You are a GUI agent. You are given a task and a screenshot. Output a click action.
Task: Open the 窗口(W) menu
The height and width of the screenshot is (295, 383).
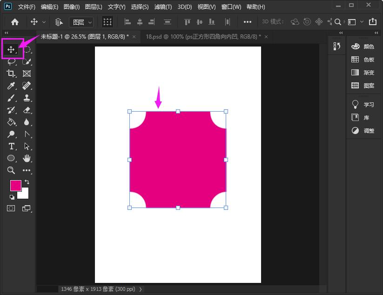231,7
